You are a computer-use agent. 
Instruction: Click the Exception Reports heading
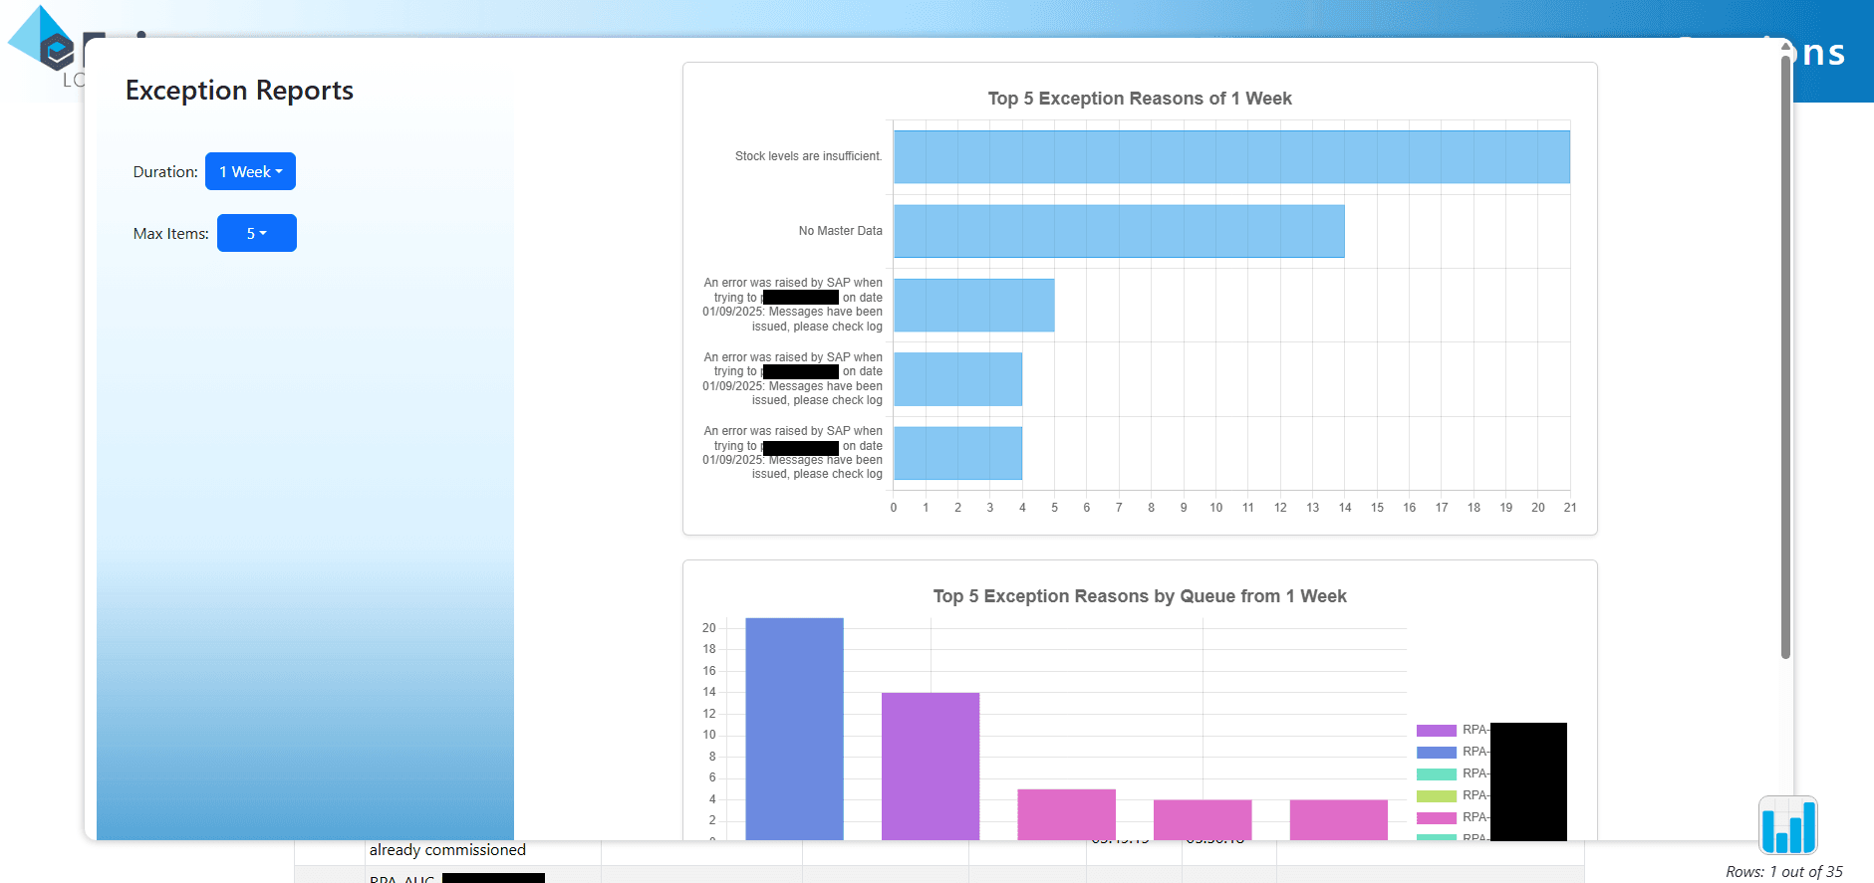pos(239,91)
